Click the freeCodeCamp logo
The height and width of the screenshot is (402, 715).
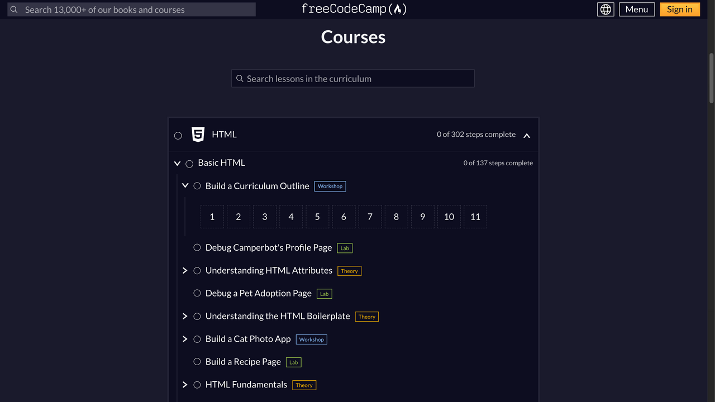[x=354, y=9]
